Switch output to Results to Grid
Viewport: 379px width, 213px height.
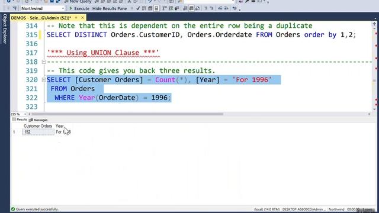tap(191, 8)
